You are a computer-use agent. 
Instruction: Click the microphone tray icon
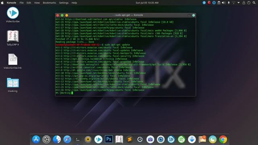point(229,3)
